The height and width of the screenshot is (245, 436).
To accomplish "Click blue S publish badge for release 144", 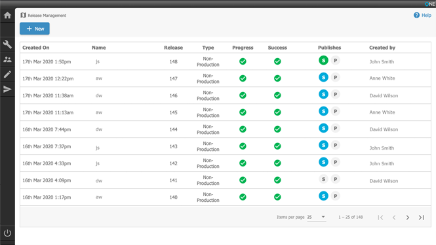I will pos(323,128).
